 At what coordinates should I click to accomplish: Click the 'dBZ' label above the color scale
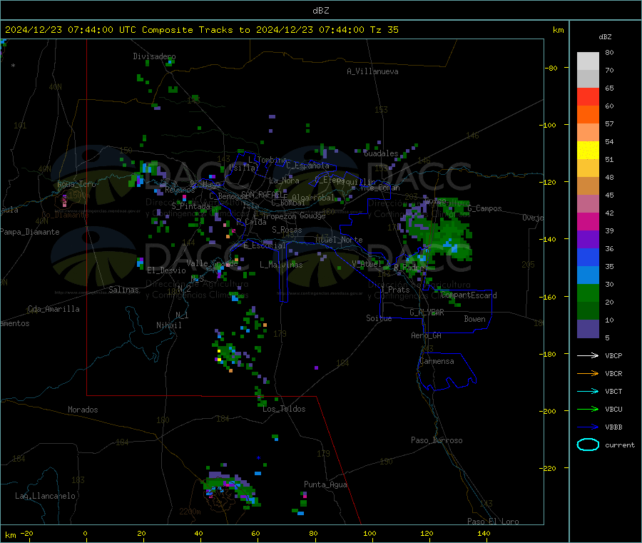pos(605,37)
